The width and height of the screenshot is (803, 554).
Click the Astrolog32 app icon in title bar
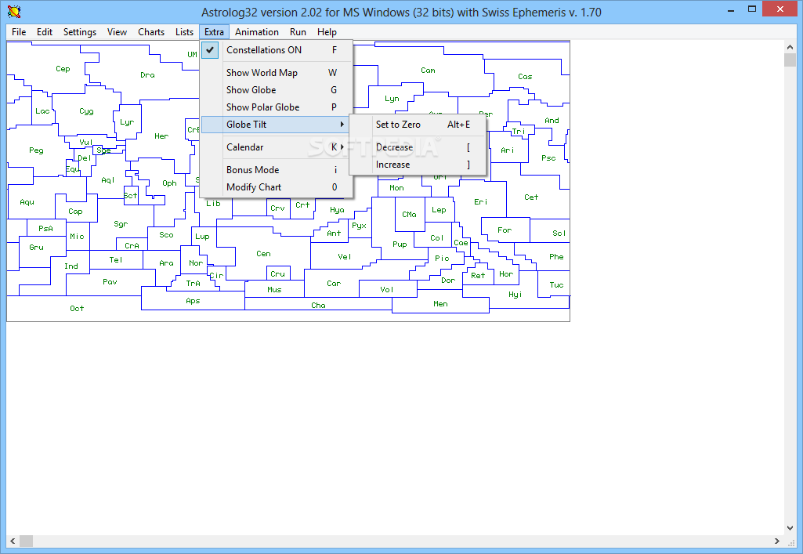[x=14, y=11]
